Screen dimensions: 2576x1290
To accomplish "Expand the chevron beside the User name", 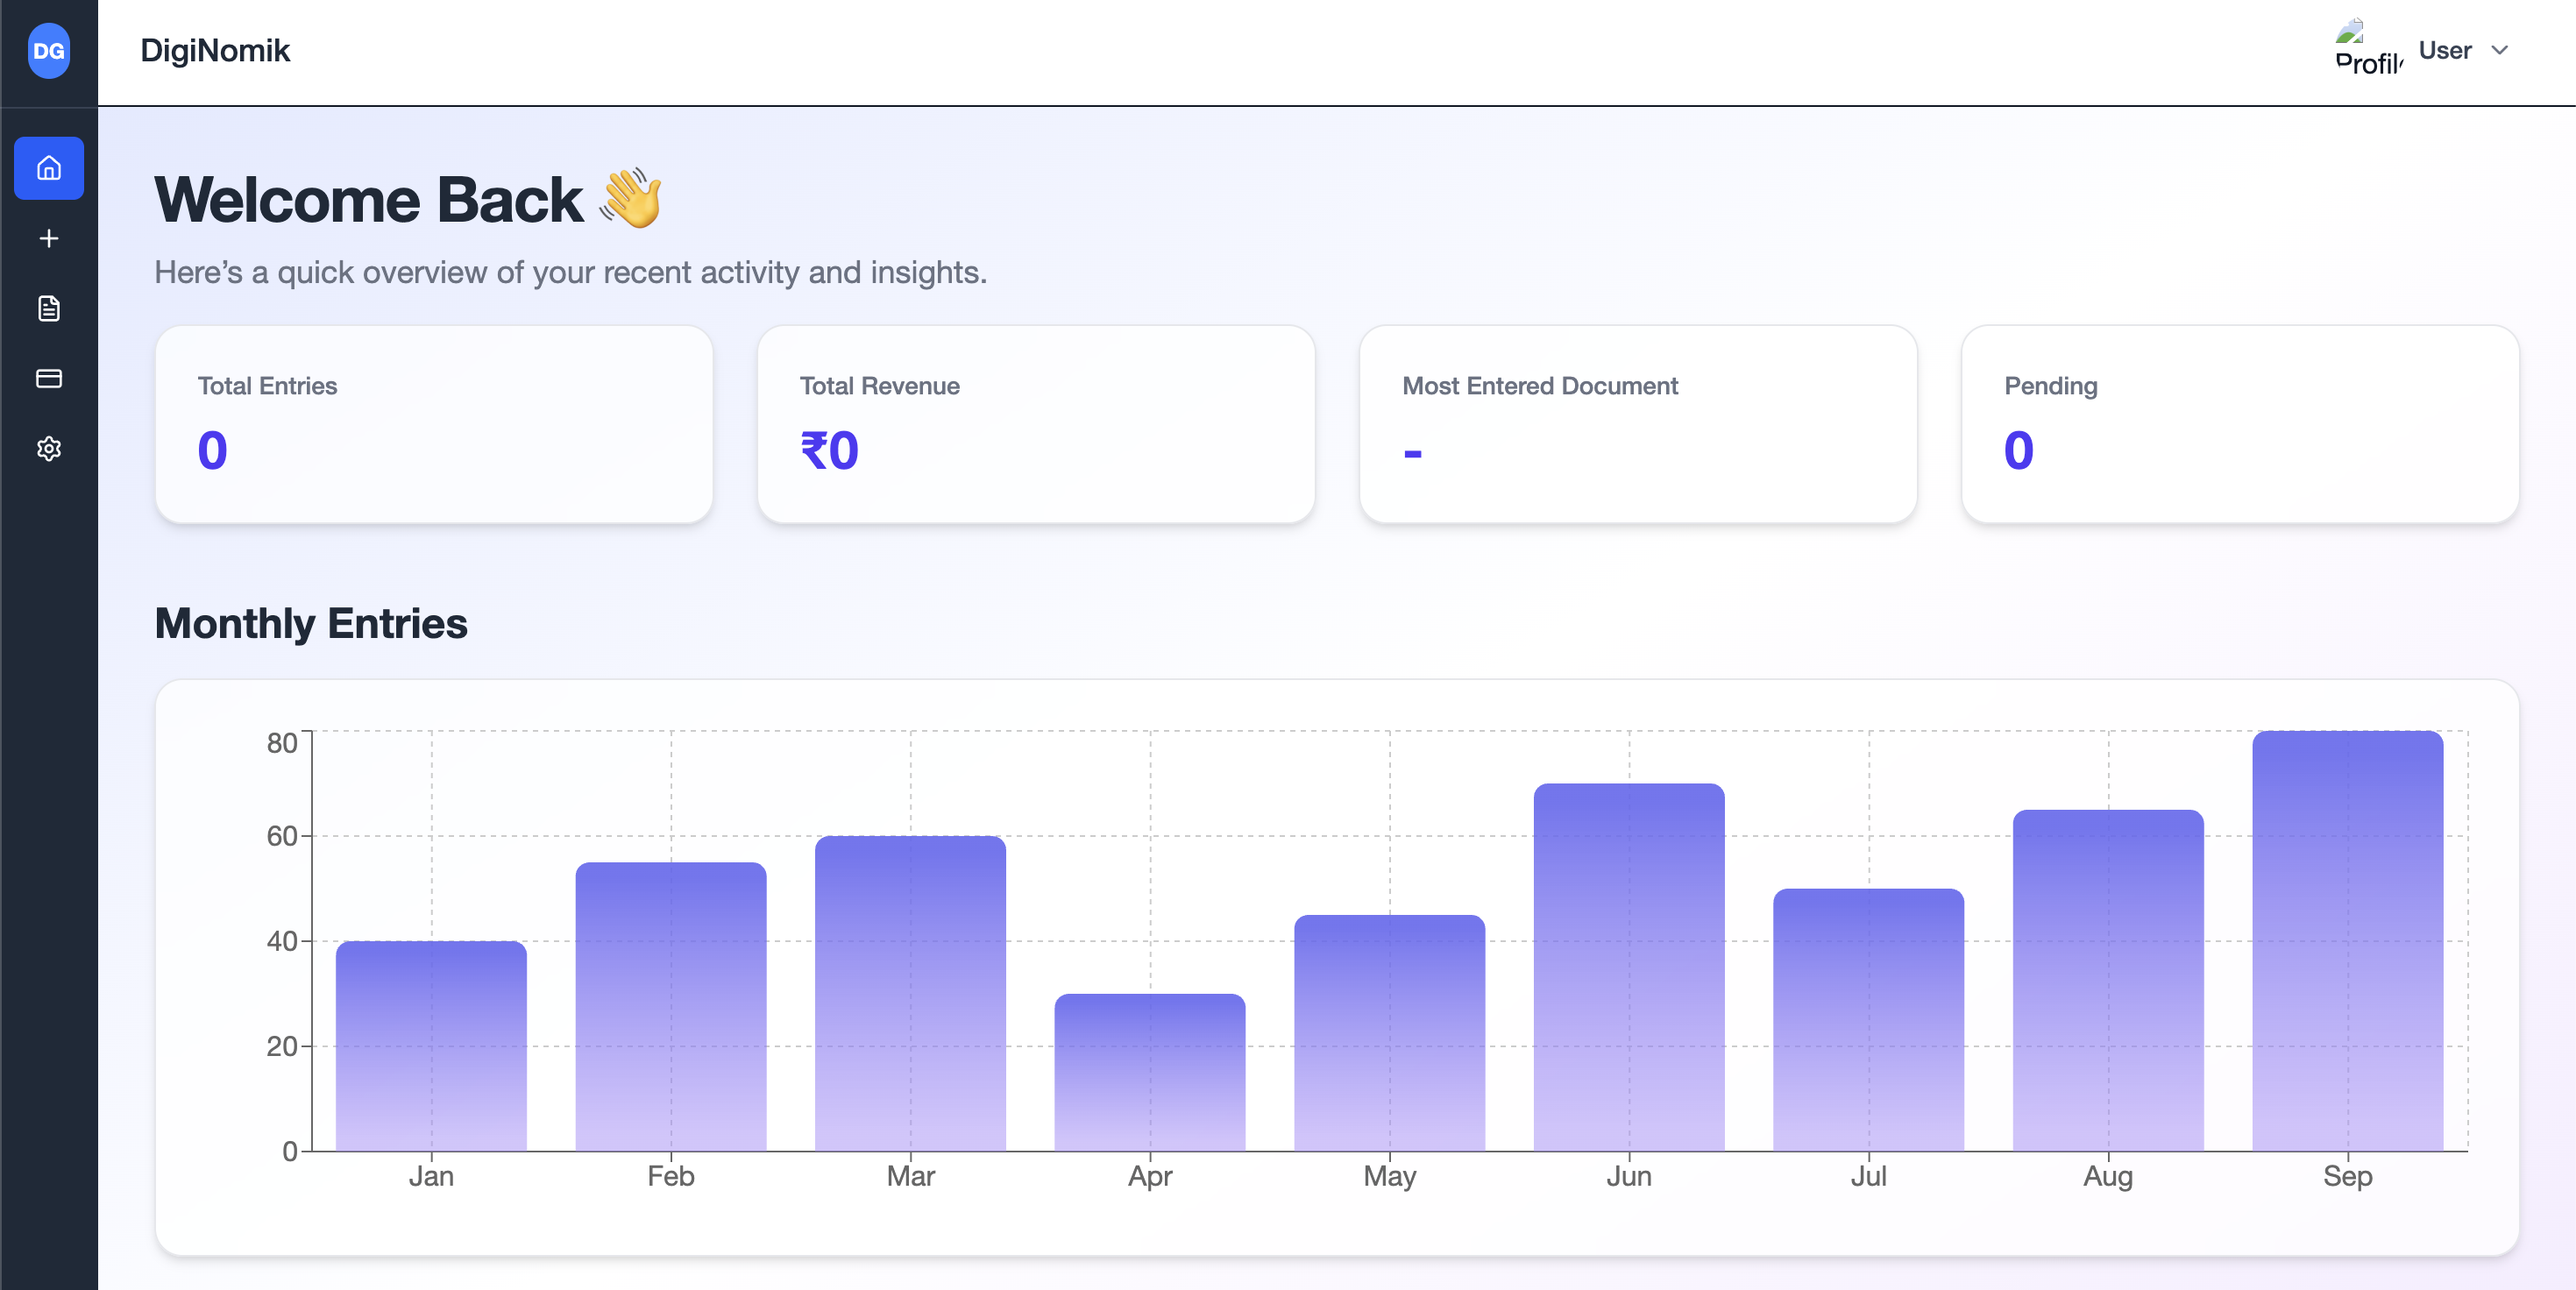I will tap(2498, 50).
